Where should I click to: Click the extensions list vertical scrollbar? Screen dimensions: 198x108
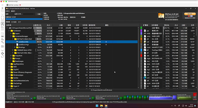pos(196,57)
